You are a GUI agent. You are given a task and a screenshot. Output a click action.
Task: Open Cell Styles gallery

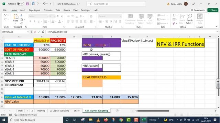point(150,19)
